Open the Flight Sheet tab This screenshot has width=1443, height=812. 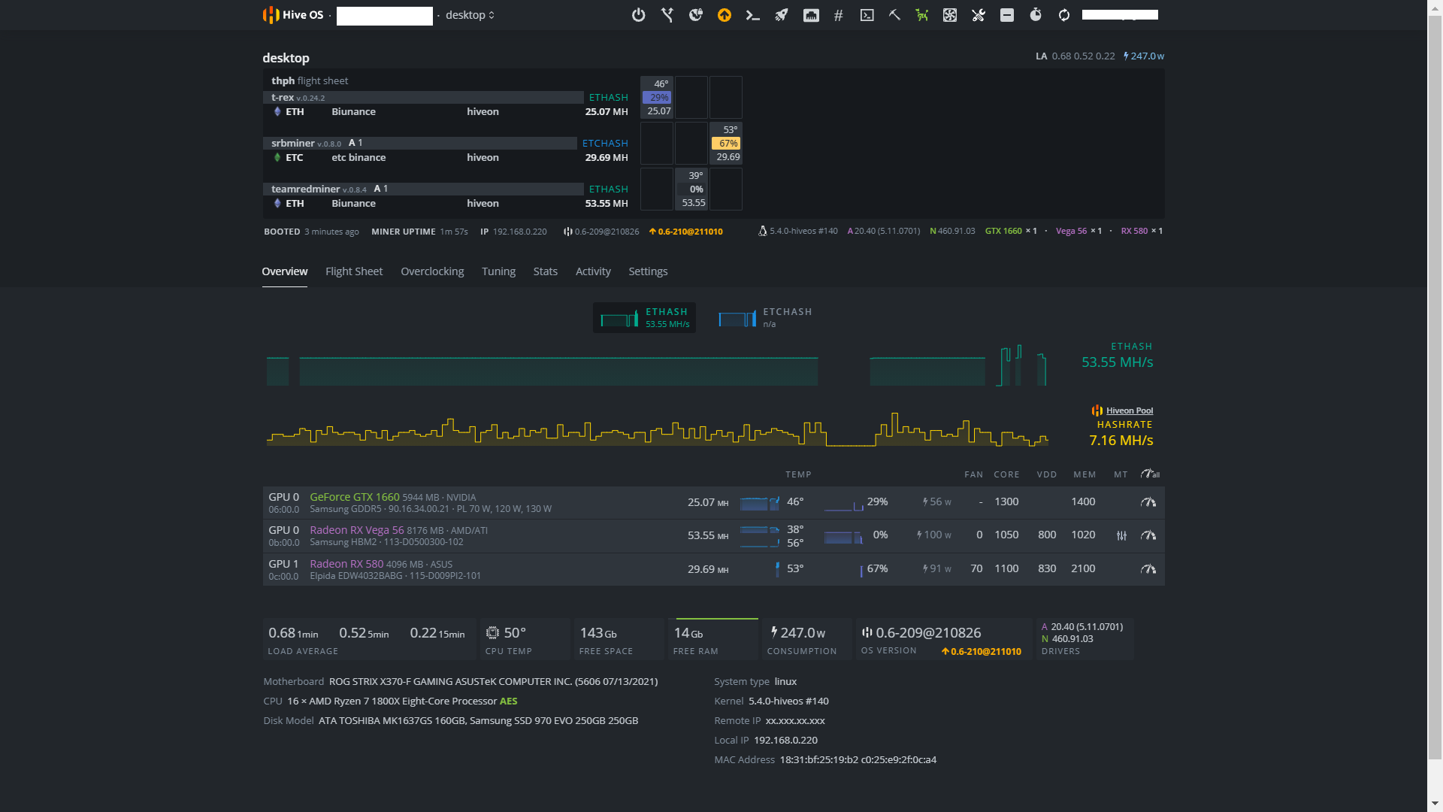(x=354, y=271)
